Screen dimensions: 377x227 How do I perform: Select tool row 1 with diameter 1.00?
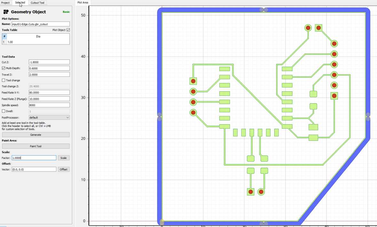coord(36,42)
